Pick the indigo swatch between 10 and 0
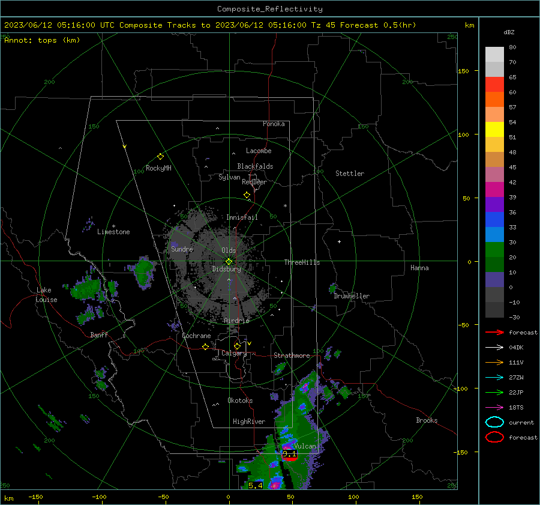Image resolution: width=540 pixels, height=505 pixels. click(x=494, y=280)
